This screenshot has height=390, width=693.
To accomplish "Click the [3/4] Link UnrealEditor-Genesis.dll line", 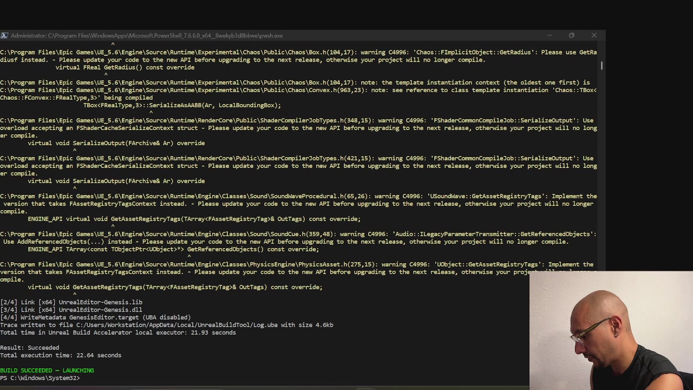I will 71,310.
